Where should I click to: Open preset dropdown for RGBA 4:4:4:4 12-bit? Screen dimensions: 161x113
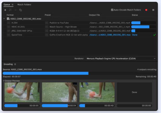click(47, 31)
